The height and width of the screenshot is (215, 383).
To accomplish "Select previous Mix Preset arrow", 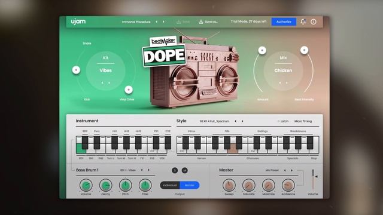I will tap(285, 170).
